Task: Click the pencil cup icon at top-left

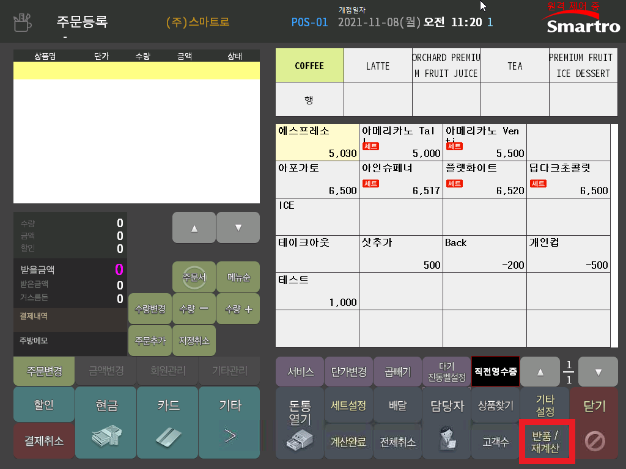Action: pos(23,23)
